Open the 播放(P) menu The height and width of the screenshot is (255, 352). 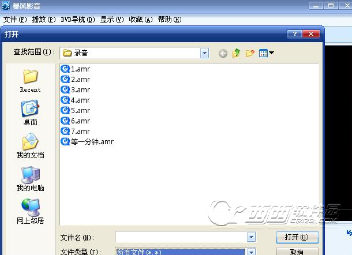[43, 20]
